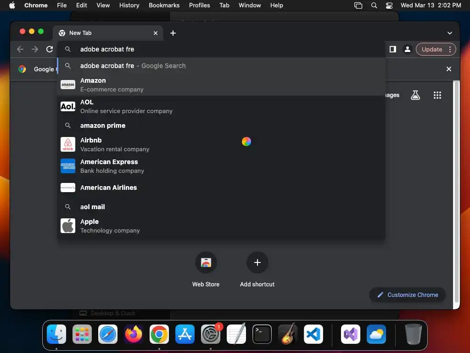The height and width of the screenshot is (353, 470).
Task: Open the Profiles menu
Action: [x=199, y=5]
